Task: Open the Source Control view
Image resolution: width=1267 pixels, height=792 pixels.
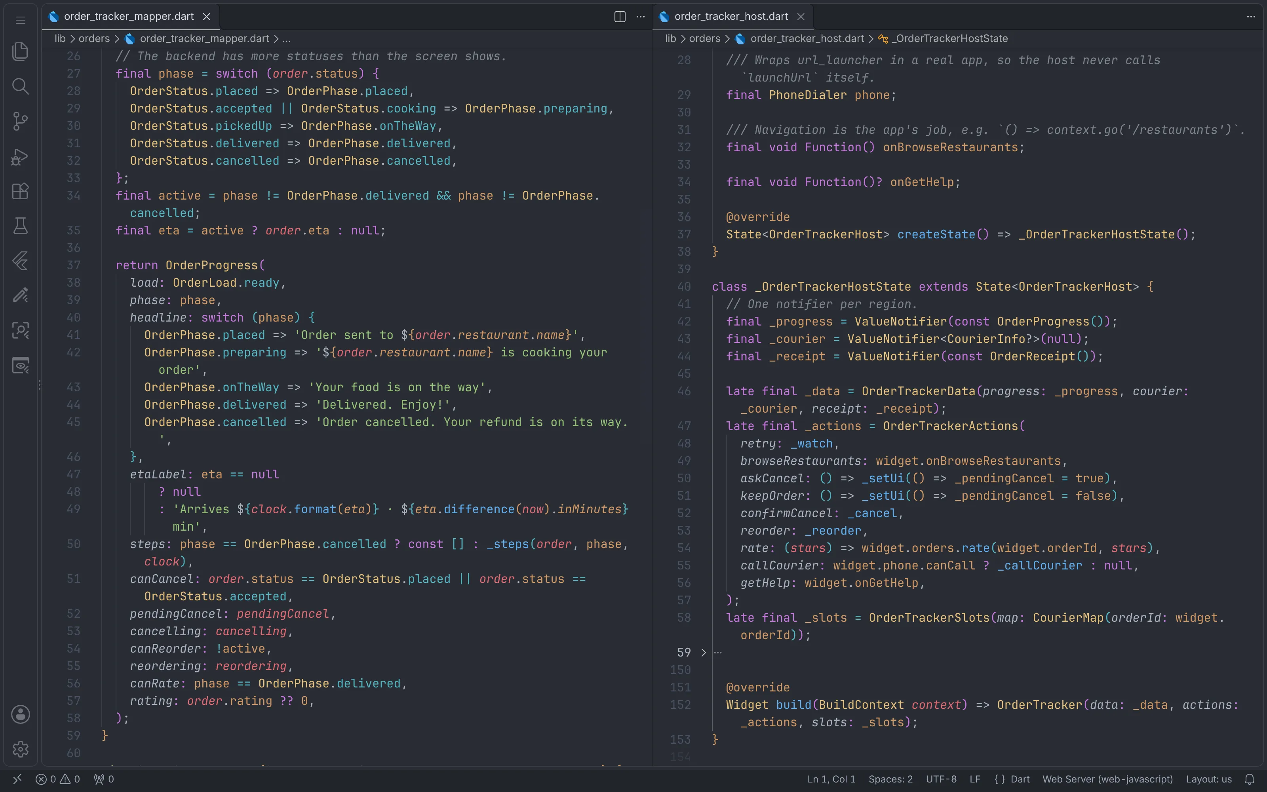Action: click(21, 121)
